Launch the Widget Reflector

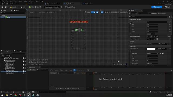click(70, 7)
